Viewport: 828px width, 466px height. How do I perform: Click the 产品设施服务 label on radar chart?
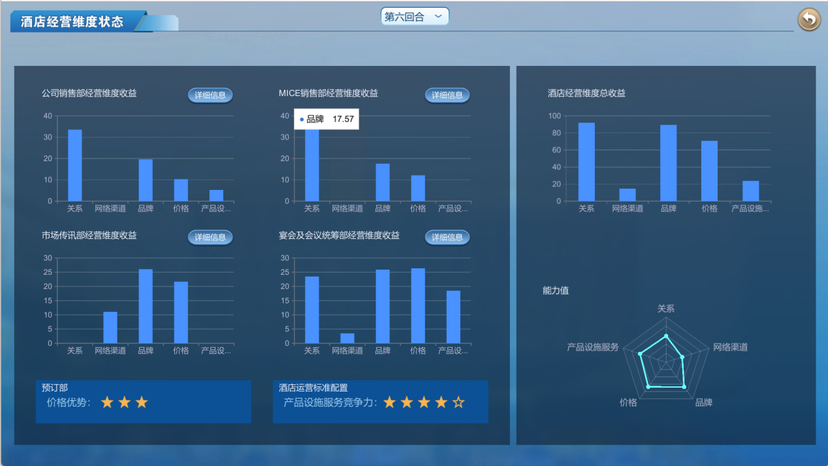592,347
